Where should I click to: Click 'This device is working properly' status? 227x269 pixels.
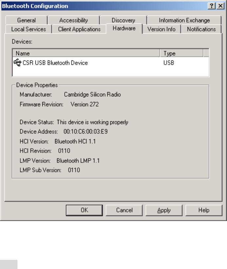93,122
